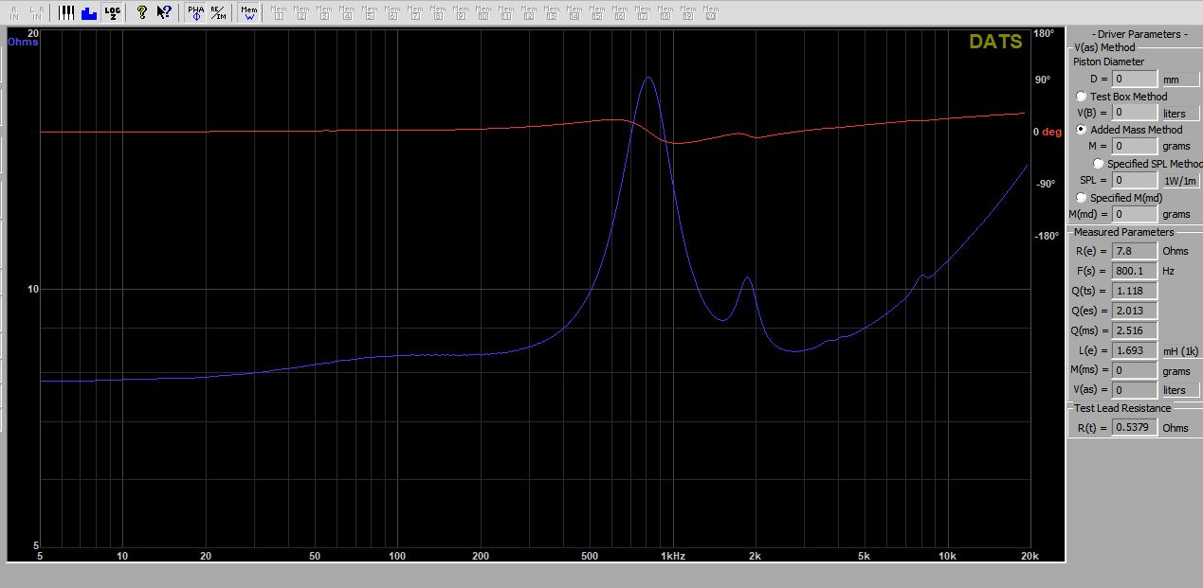
Task: Select memory slot Mem 6
Action: [392, 12]
